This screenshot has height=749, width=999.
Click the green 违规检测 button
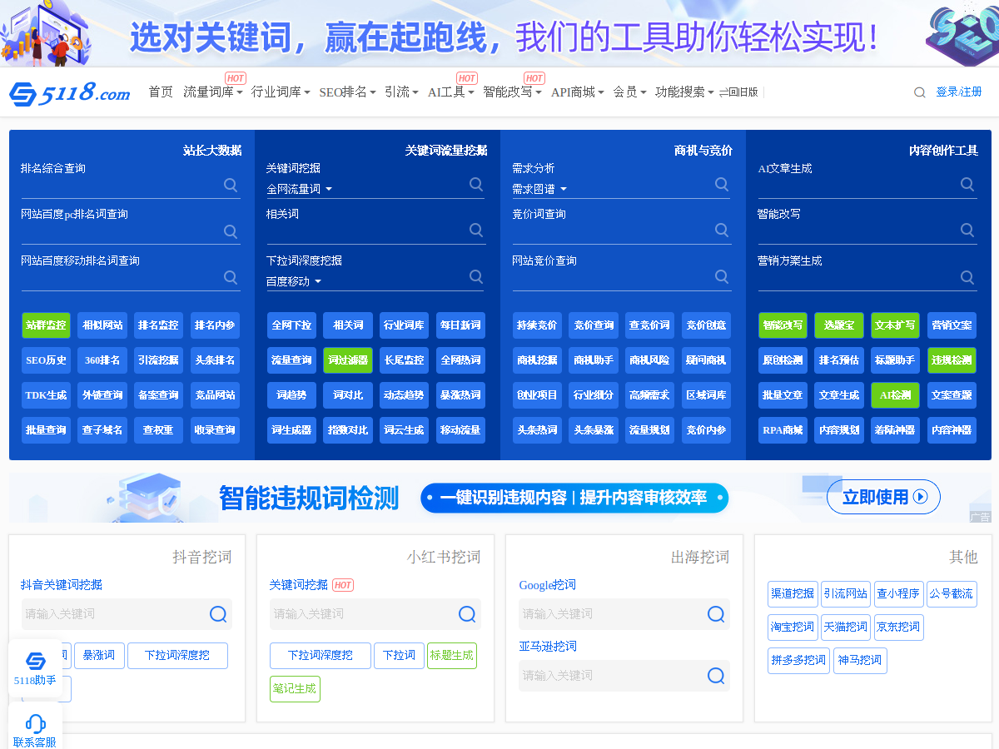click(x=952, y=360)
